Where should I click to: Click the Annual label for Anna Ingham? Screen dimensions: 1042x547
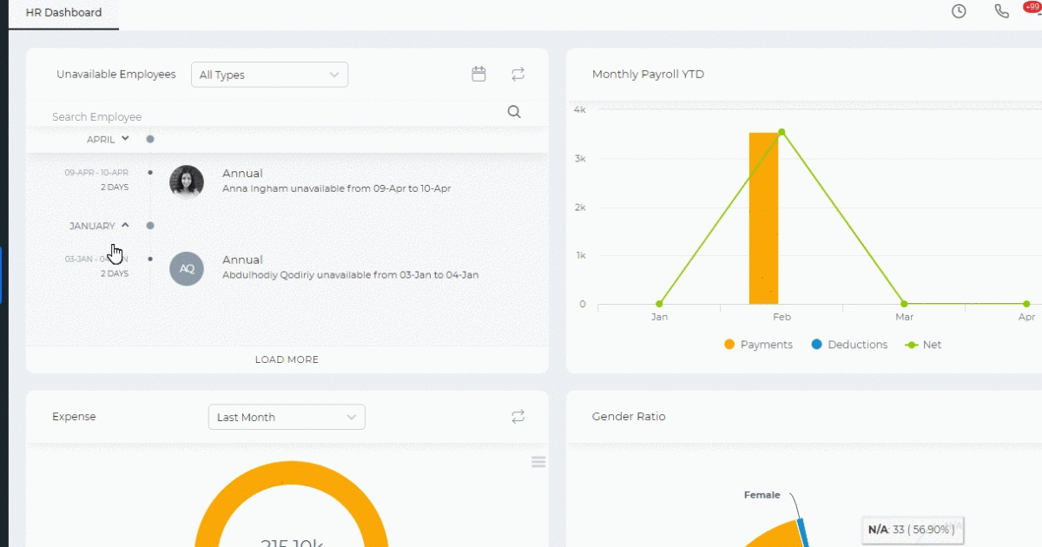pyautogui.click(x=242, y=174)
